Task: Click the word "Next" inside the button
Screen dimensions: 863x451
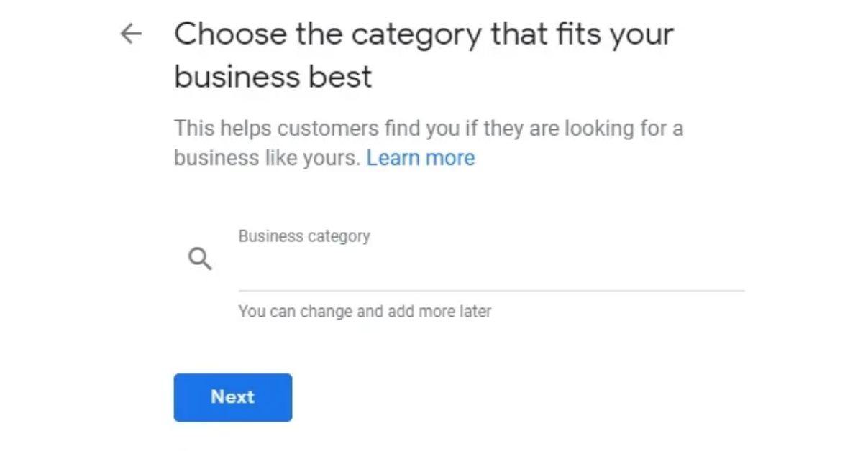Action: tap(232, 397)
